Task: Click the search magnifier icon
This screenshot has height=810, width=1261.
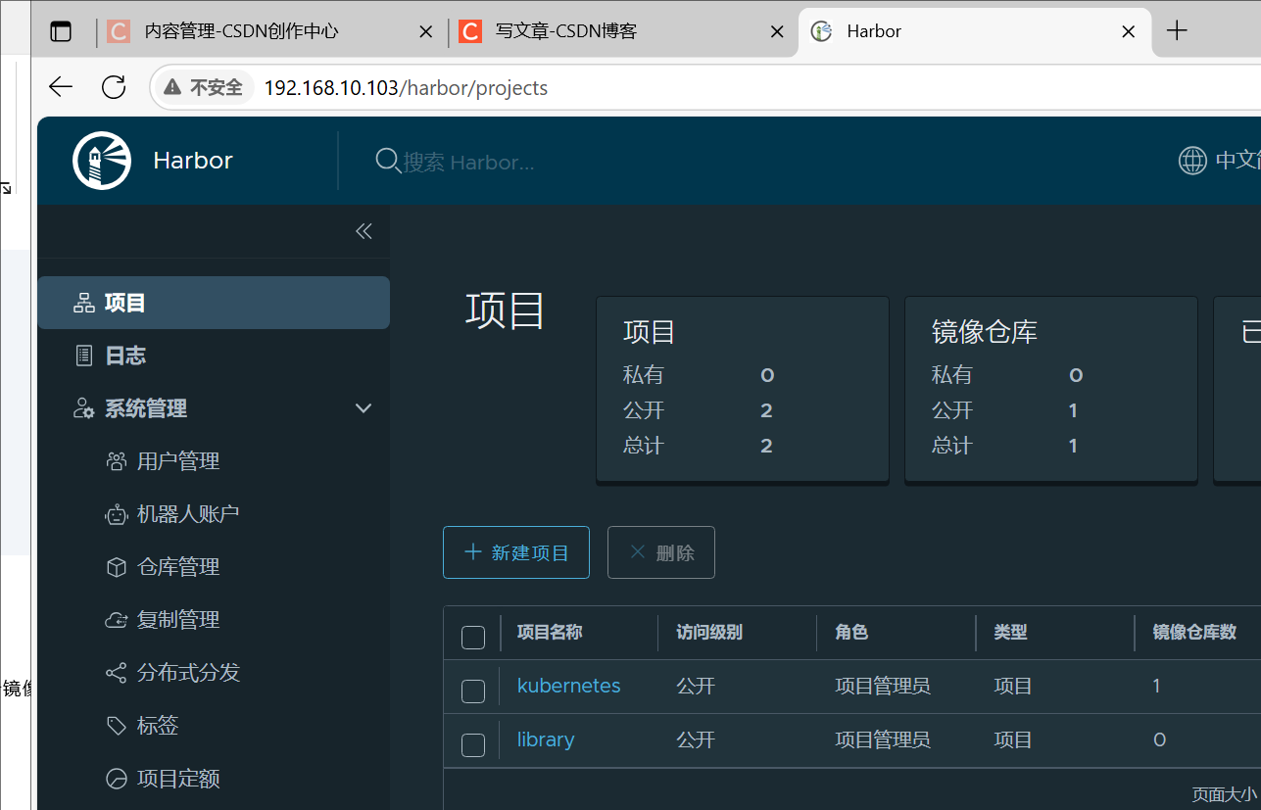Action: tap(388, 161)
